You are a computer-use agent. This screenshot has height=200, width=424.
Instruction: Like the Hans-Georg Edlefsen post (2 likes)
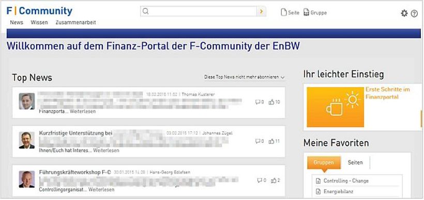pyautogui.click(x=274, y=180)
